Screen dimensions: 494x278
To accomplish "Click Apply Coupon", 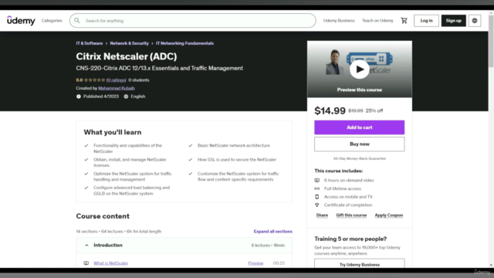I will (x=388, y=215).
